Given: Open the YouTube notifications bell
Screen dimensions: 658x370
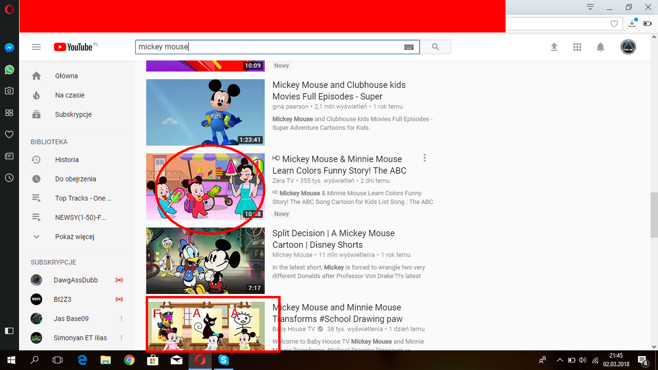Looking at the screenshot, I should tap(600, 47).
